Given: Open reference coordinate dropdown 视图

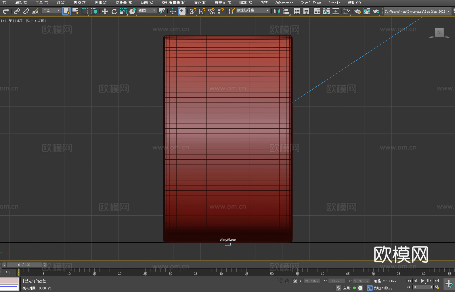Looking at the screenshot, I should [147, 10].
